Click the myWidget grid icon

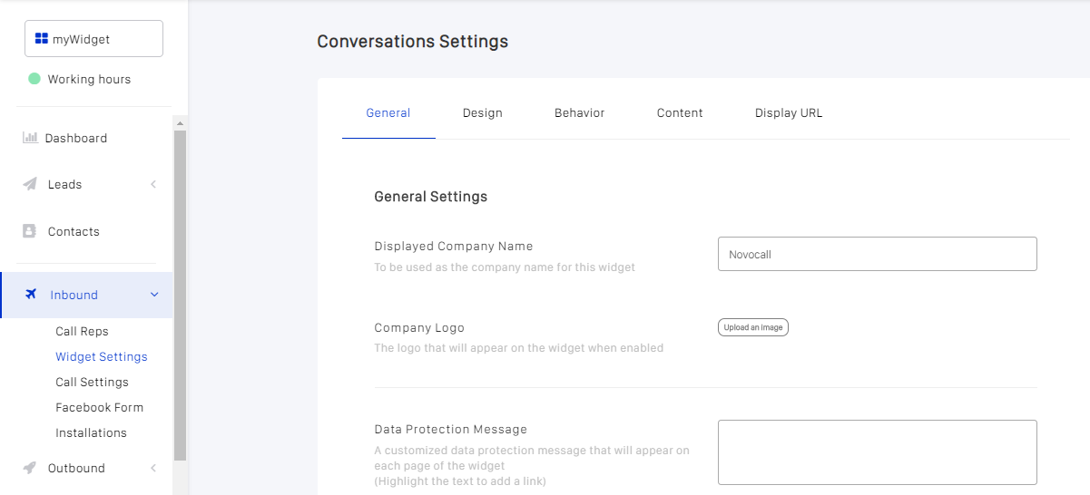41,39
